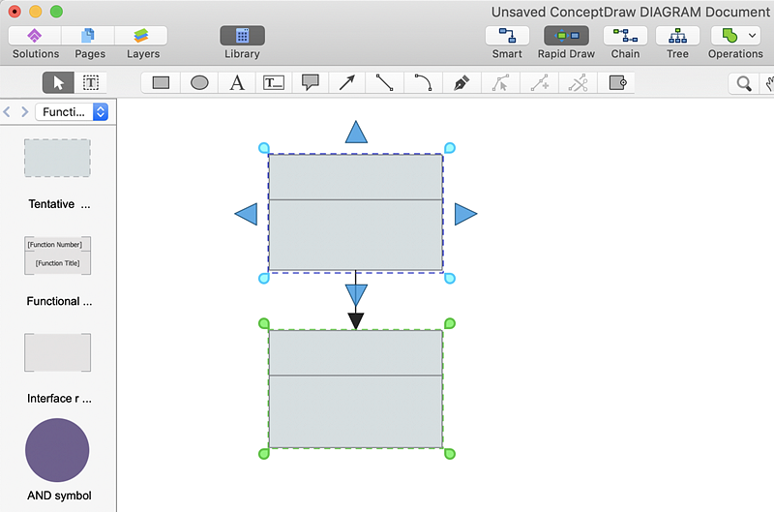The image size is (774, 512).
Task: Click the 'AND symbol' label
Action: [59, 496]
